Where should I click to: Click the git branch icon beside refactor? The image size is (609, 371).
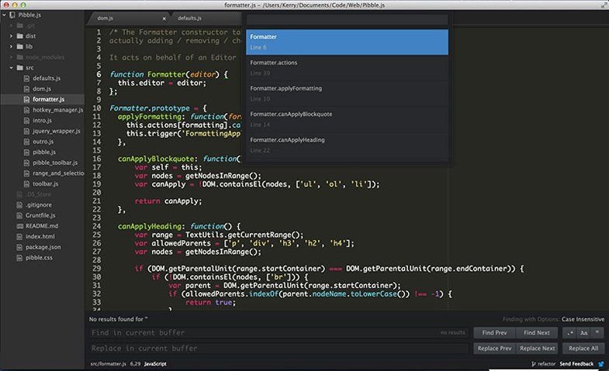(x=534, y=362)
